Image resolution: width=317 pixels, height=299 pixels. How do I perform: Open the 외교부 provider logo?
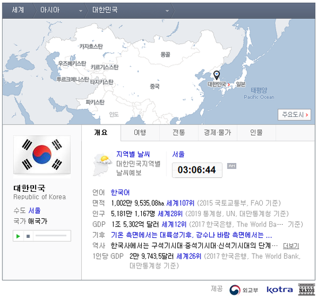[x=244, y=290]
